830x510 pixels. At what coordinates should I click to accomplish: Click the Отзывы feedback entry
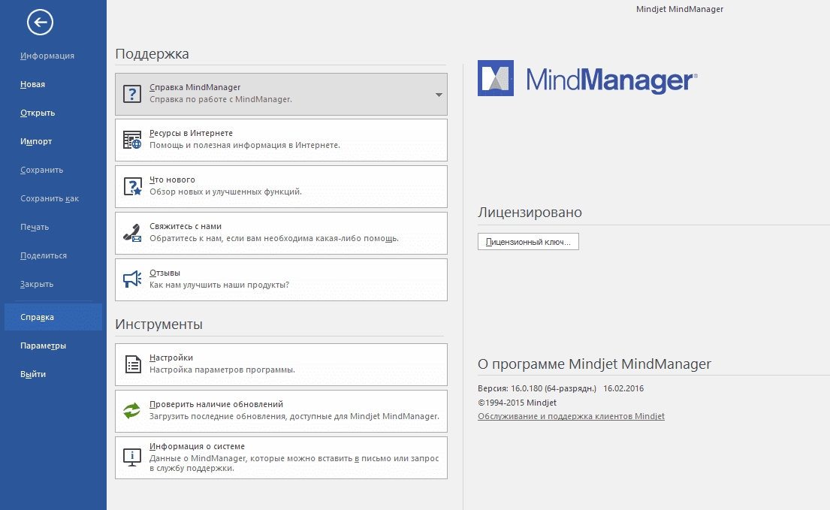tap(281, 280)
